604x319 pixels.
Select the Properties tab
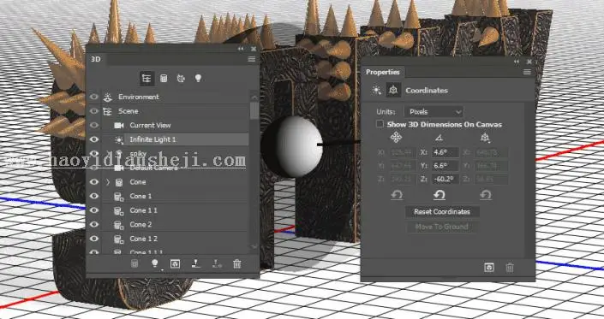tap(382, 72)
